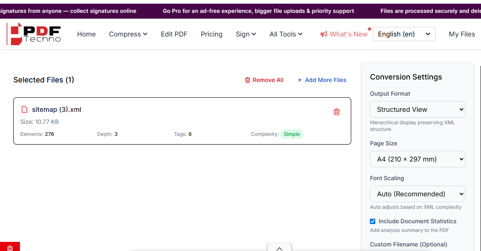Click the red bug icon button
This screenshot has width=481, height=251.
pyautogui.click(x=10, y=247)
